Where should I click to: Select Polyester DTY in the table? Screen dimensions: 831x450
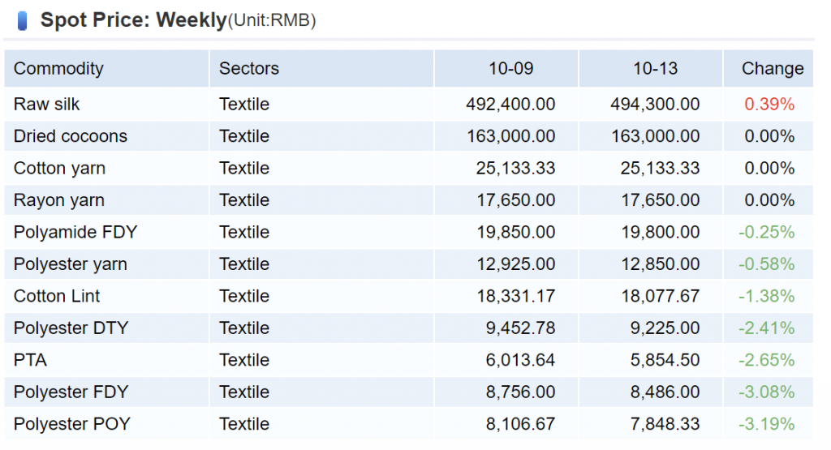[71, 328]
